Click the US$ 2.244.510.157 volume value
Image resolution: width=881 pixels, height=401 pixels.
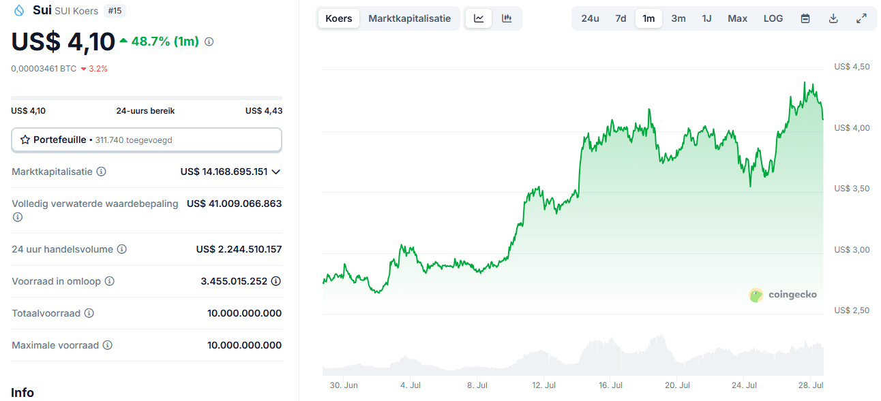239,249
